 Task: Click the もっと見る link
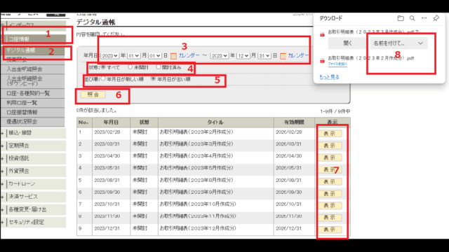[x=329, y=77]
